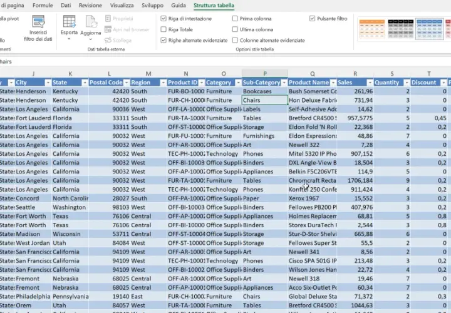This screenshot has width=451, height=313.
Task: Select the Labels sub-category cell
Action: [265, 109]
